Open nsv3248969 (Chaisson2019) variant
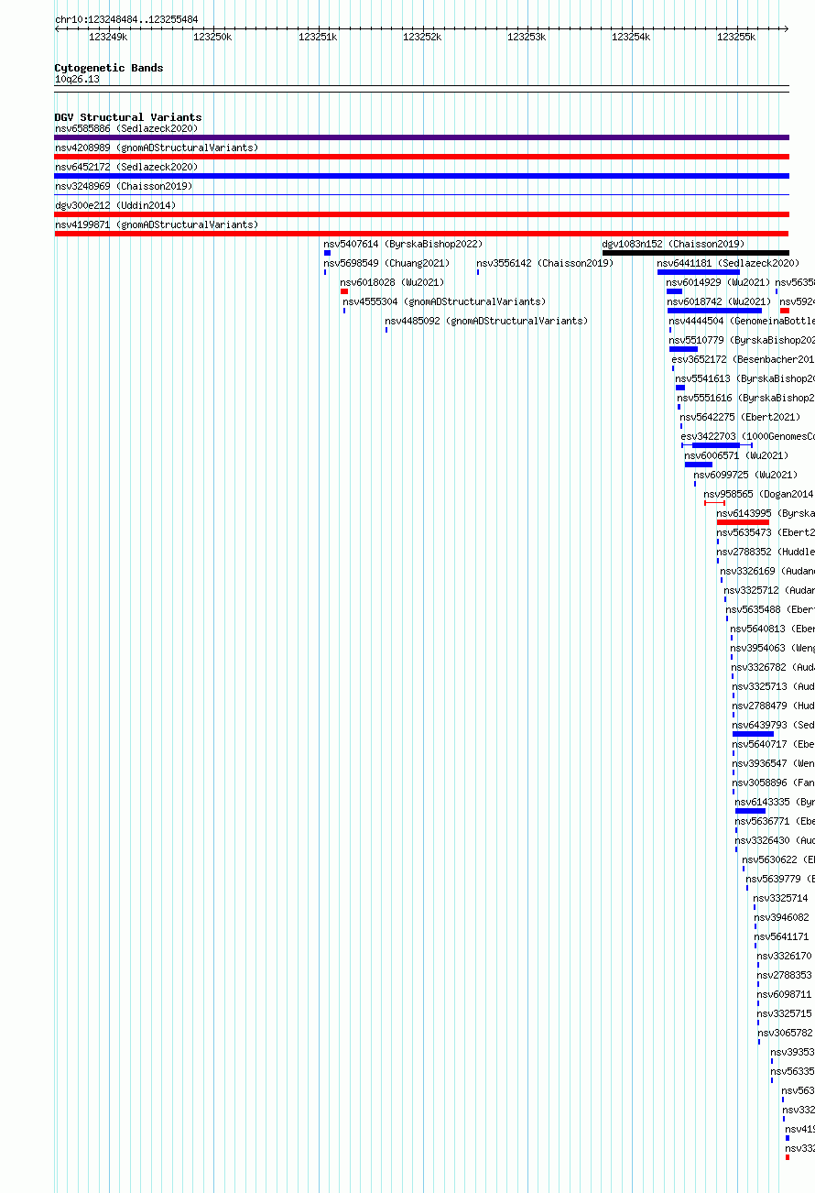815x1193 pixels. pos(124,186)
